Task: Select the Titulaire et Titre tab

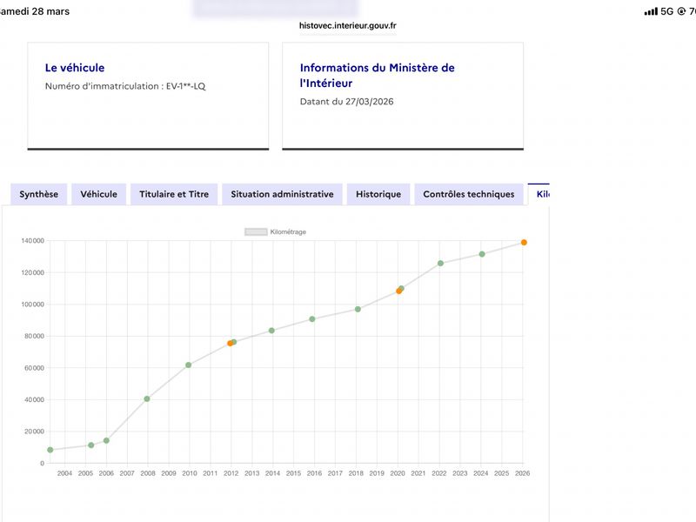Action: (x=174, y=194)
